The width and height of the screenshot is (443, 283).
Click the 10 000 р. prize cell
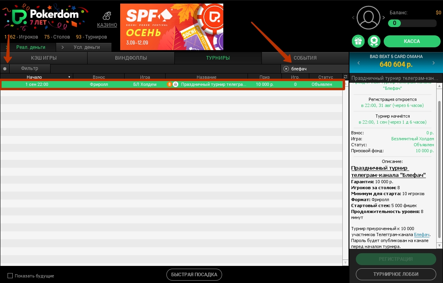265,84
